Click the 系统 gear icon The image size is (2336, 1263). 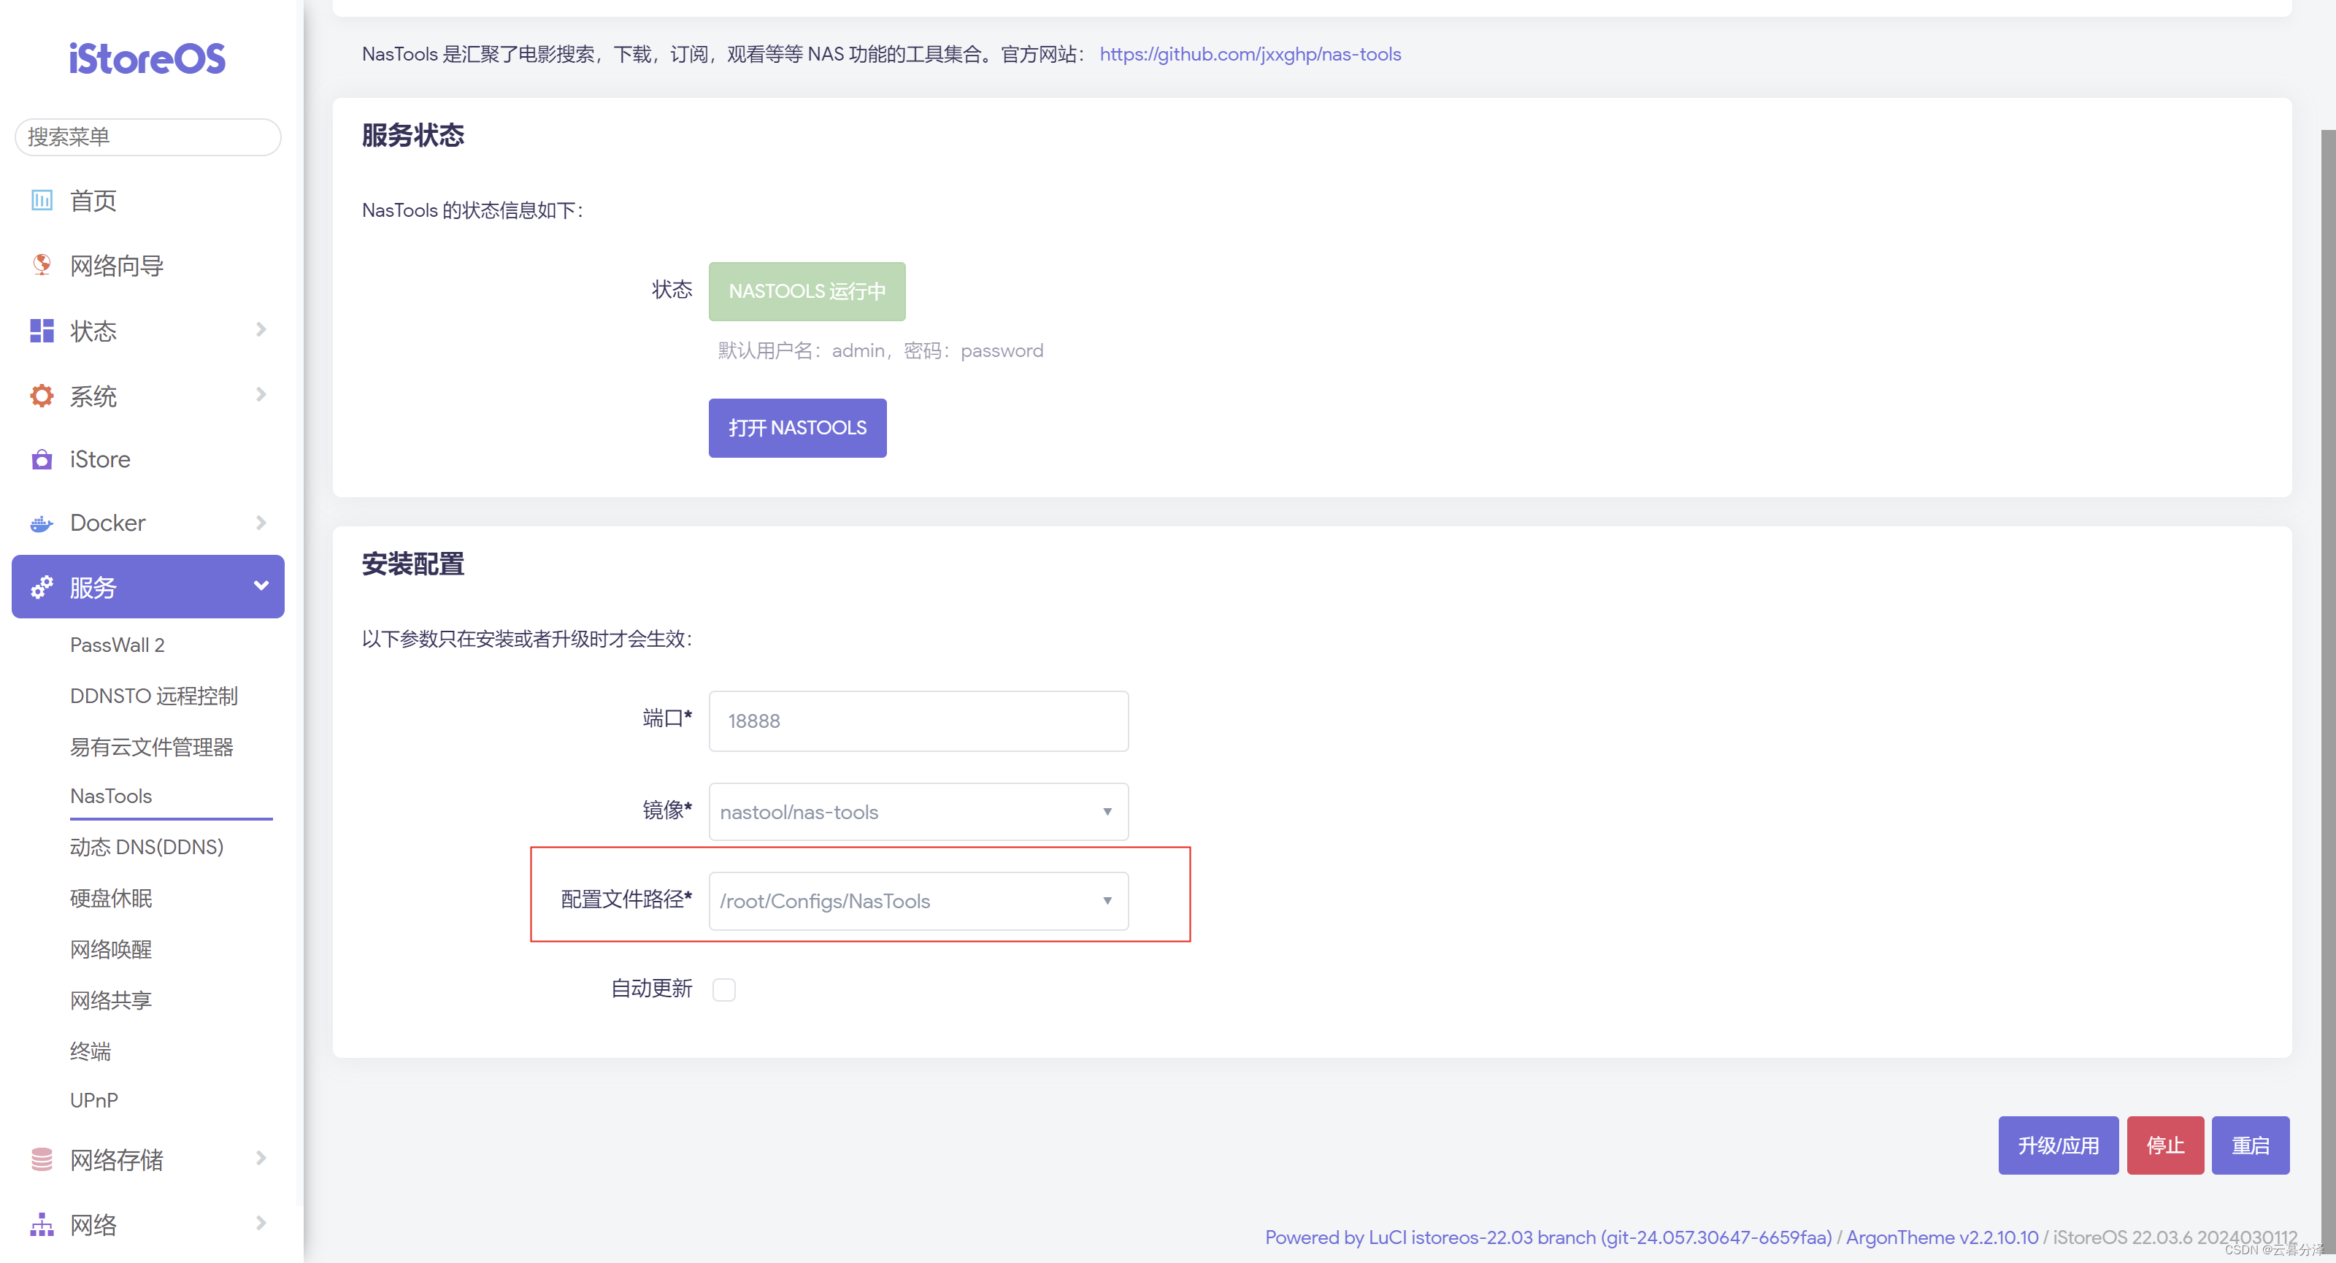[x=42, y=395]
